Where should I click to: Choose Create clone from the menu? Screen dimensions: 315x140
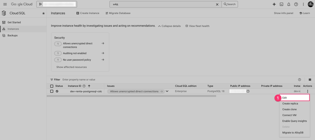(x=295, y=110)
